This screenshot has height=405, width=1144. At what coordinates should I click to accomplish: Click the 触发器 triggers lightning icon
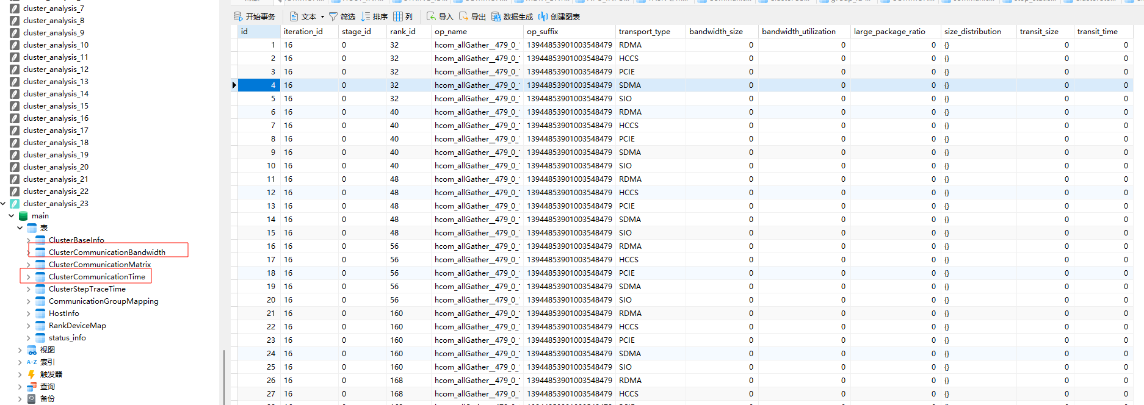pyautogui.click(x=32, y=375)
